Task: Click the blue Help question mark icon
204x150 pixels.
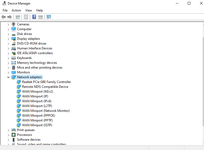Action: tap(34, 17)
